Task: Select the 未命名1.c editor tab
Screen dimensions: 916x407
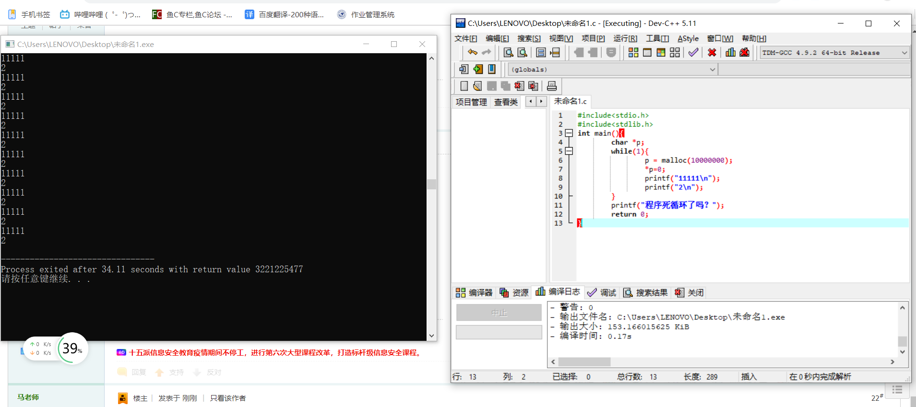Action: 570,101
